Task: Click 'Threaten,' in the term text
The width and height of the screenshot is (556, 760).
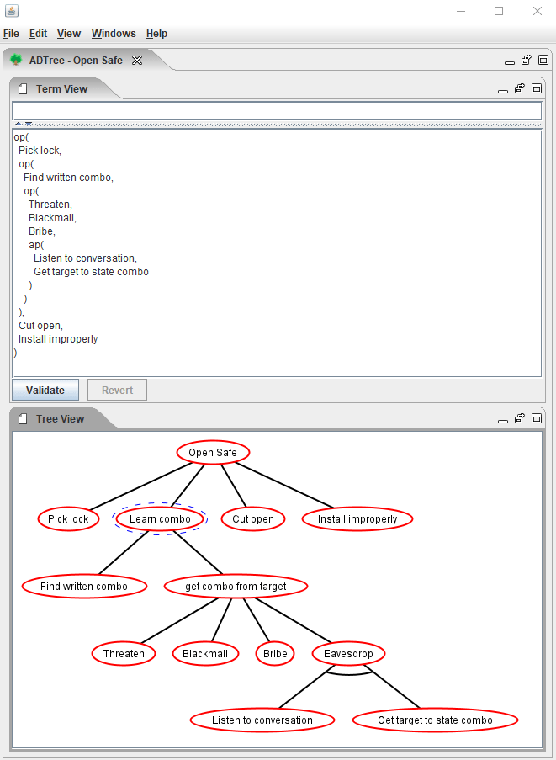Action: click(50, 205)
